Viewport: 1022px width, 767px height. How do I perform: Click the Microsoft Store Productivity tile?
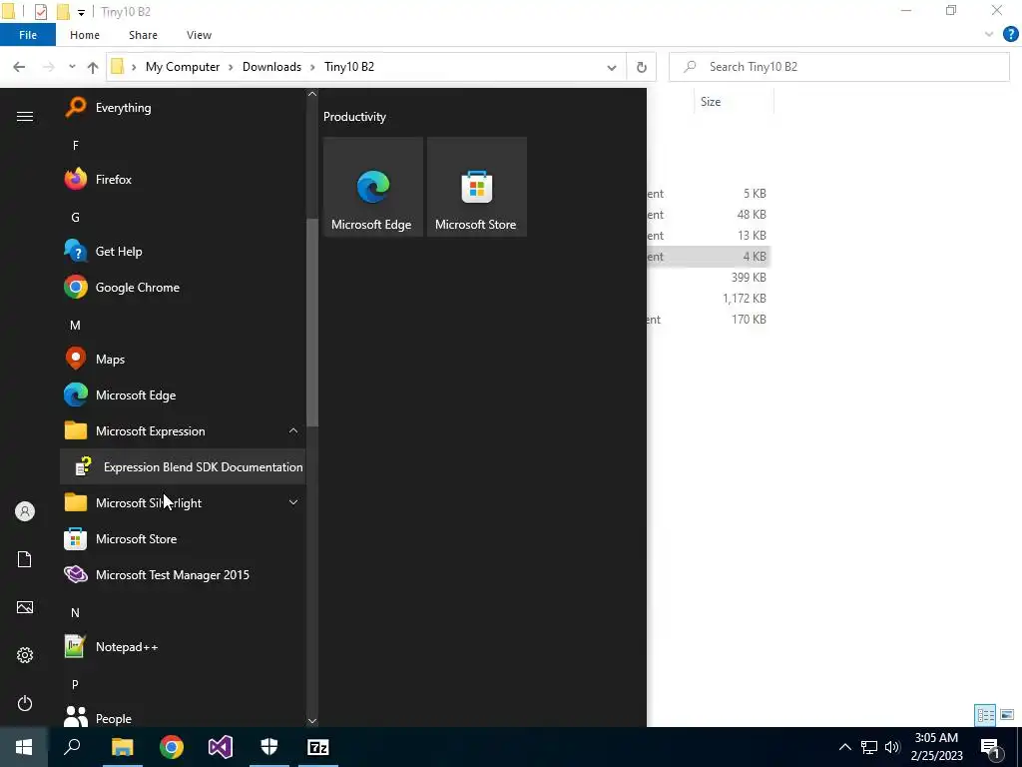476,187
